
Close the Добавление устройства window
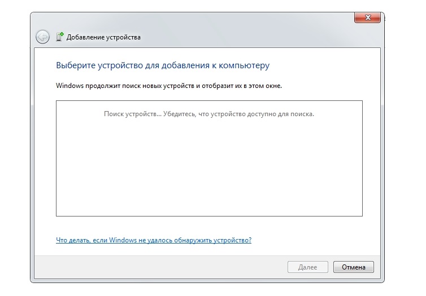click(x=367, y=17)
